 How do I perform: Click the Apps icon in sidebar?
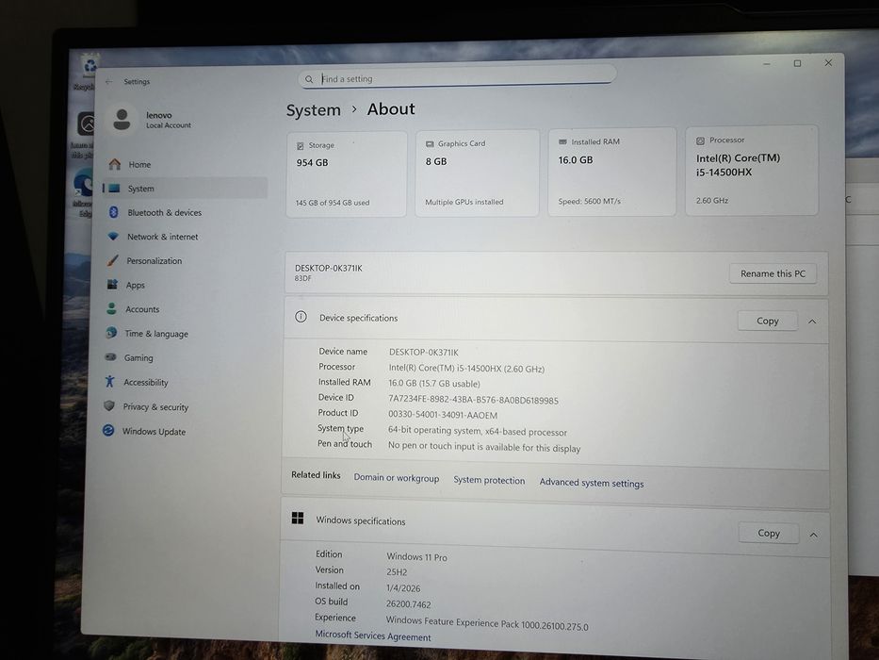[112, 285]
